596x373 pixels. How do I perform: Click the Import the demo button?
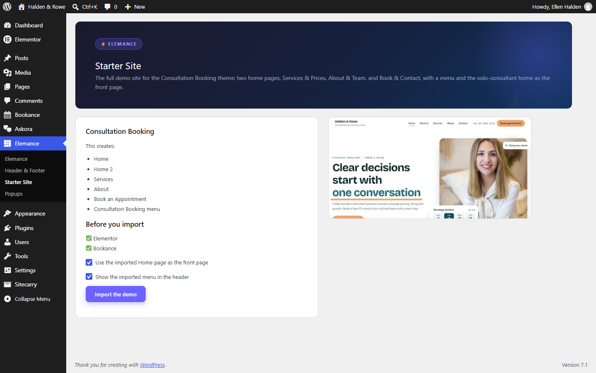coord(115,294)
